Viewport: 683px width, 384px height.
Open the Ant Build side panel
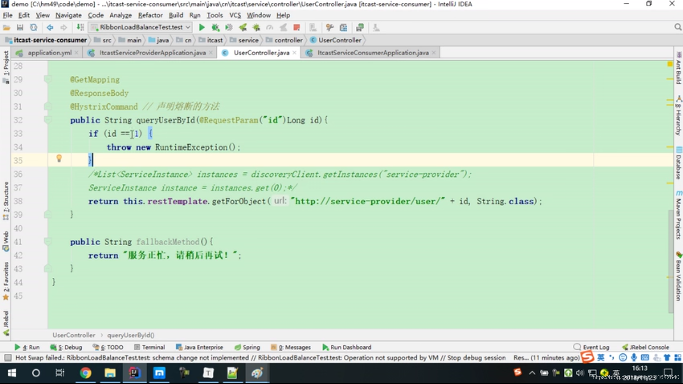[x=679, y=68]
